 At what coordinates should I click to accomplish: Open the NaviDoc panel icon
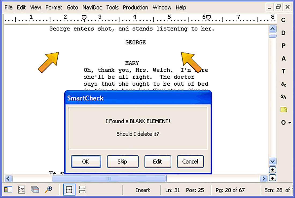(8, 189)
